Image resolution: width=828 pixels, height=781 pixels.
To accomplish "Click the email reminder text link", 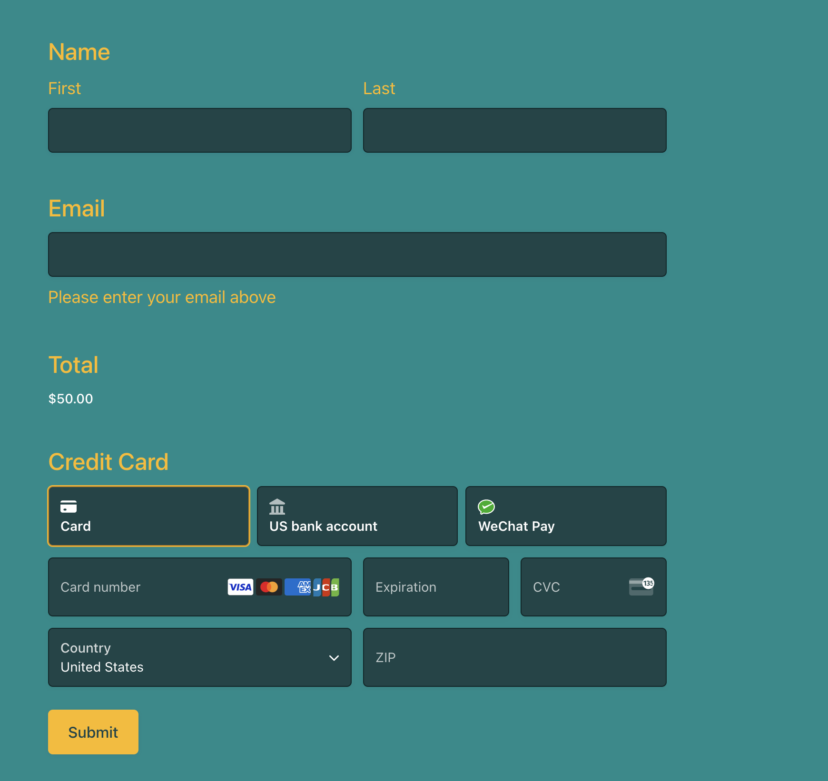I will click(162, 297).
